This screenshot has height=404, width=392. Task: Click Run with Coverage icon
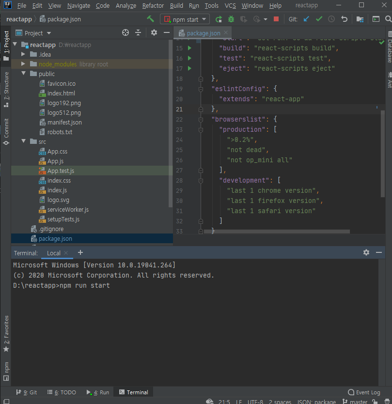(x=244, y=19)
